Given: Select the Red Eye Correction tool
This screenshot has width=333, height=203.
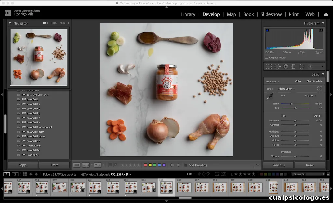Looking at the screenshot, I should 286,66.
